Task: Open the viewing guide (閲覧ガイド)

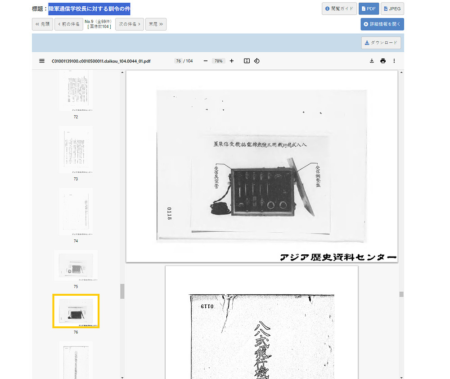Action: point(339,9)
